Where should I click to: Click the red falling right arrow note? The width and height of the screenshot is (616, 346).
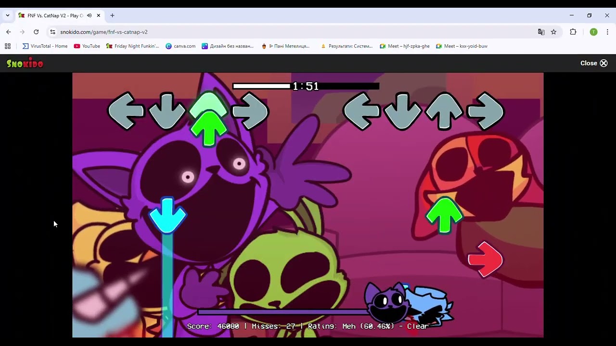[486, 259]
